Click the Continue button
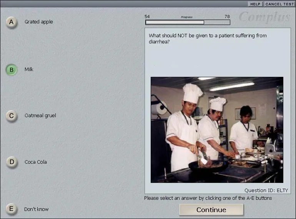Viewport: 296px width, 219px height. click(x=211, y=209)
